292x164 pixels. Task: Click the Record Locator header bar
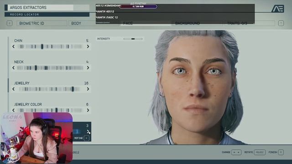[47, 15]
